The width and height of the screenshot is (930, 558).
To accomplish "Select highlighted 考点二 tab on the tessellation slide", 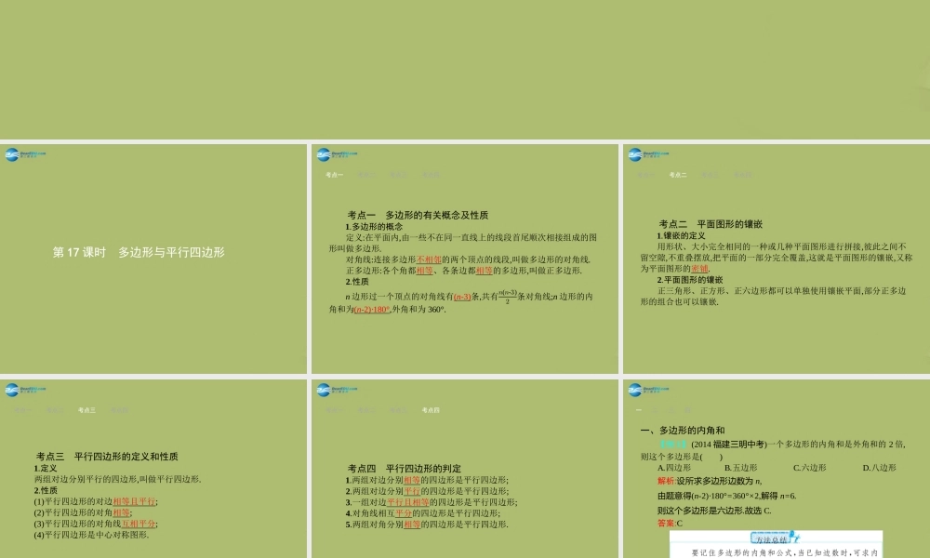I will pyautogui.click(x=677, y=175).
